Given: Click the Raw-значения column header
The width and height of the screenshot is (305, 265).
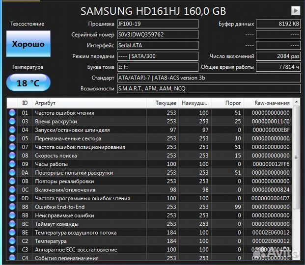Looking at the screenshot, I should tap(268, 103).
